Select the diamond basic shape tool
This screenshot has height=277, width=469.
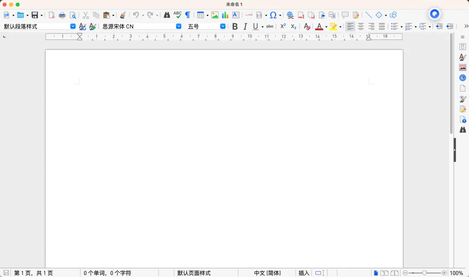[379, 15]
